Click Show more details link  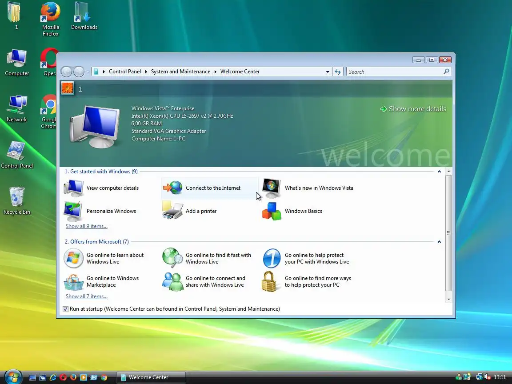click(x=413, y=109)
